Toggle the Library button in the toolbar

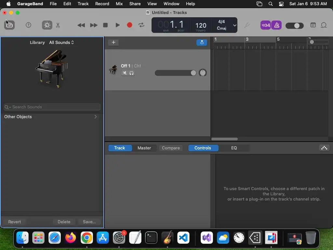[9, 25]
